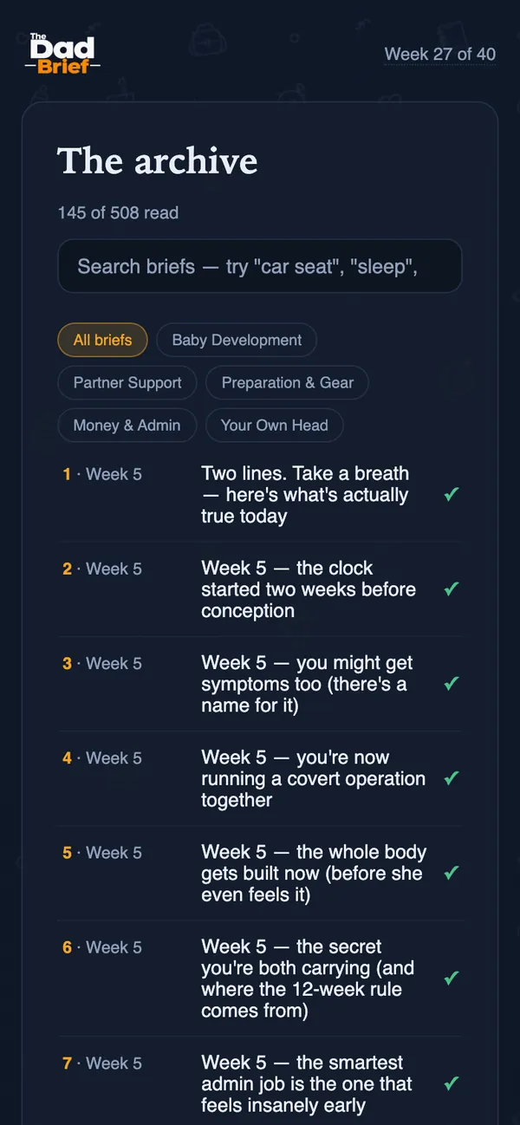The width and height of the screenshot is (520, 1125).
Task: Filter by Your Own Head
Action: (x=274, y=425)
